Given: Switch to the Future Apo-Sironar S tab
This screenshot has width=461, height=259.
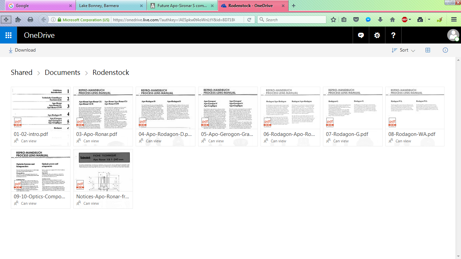Looking at the screenshot, I should (182, 6).
